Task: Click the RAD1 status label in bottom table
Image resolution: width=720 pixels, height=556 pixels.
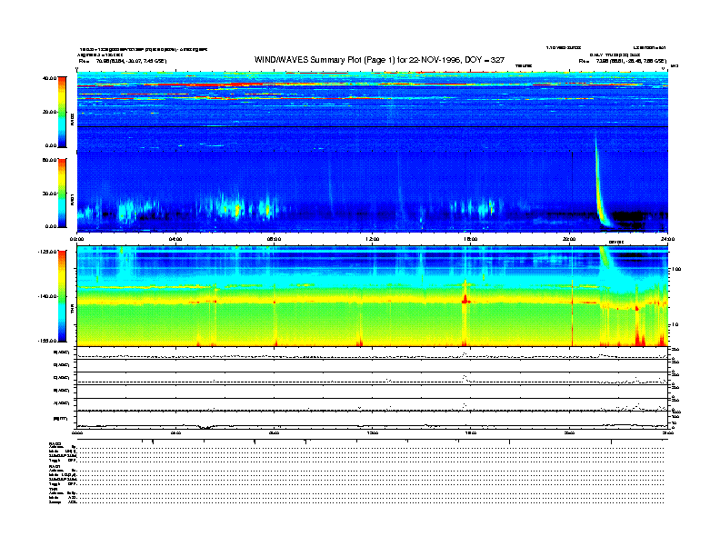Action: click(55, 467)
